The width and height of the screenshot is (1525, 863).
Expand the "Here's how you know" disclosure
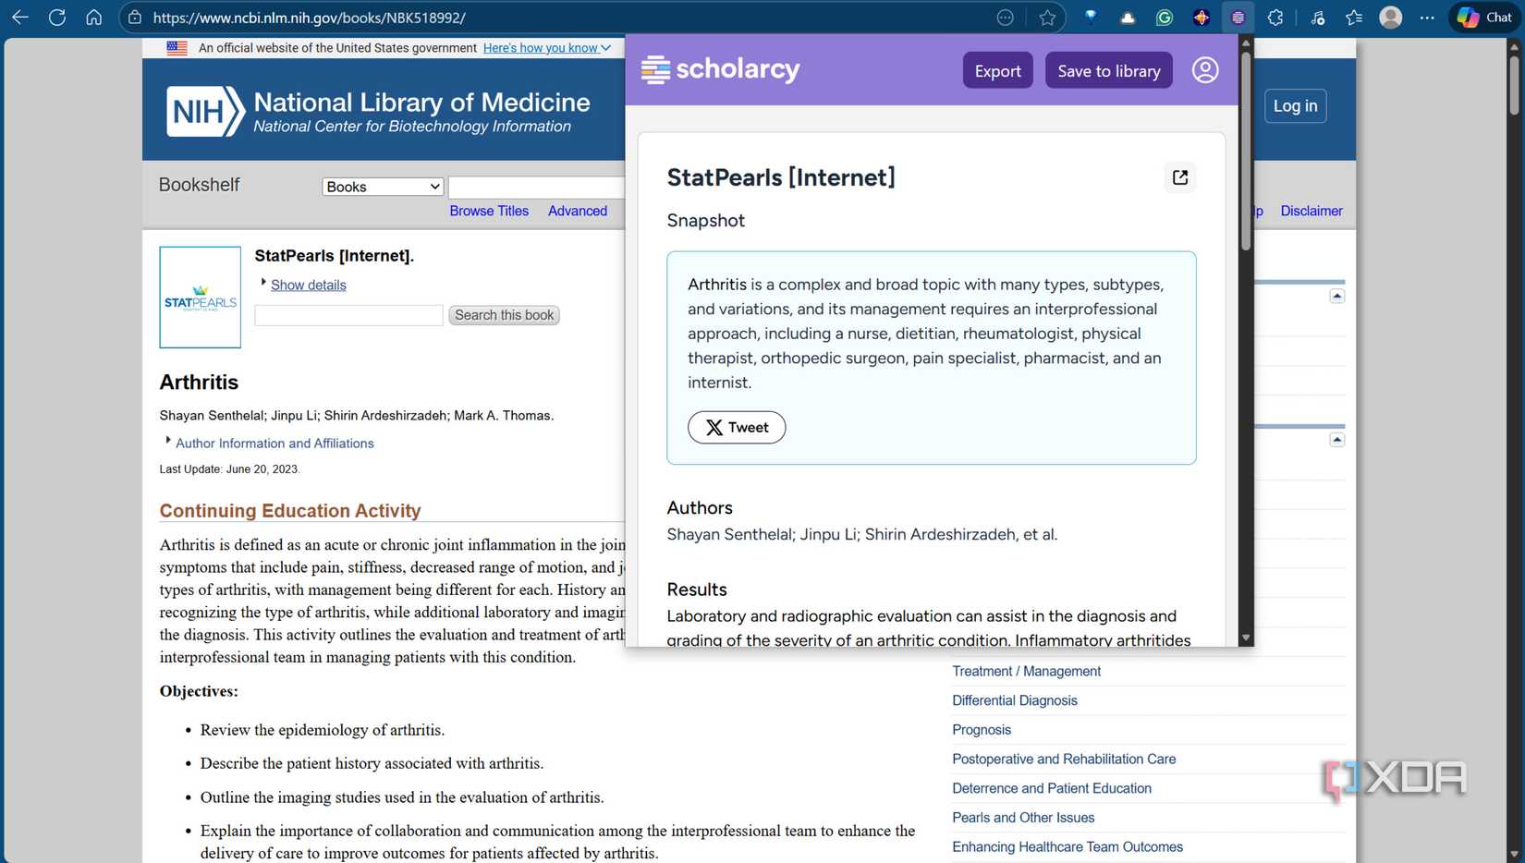(x=546, y=47)
